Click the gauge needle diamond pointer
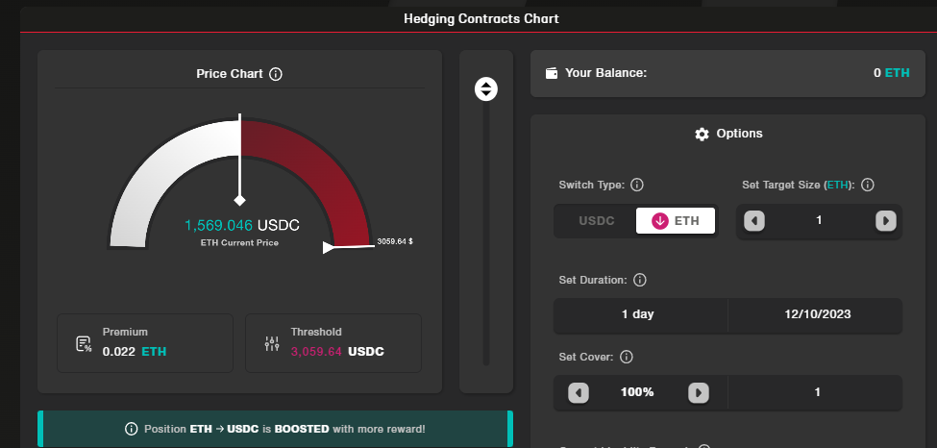The width and height of the screenshot is (937, 448). [x=239, y=200]
